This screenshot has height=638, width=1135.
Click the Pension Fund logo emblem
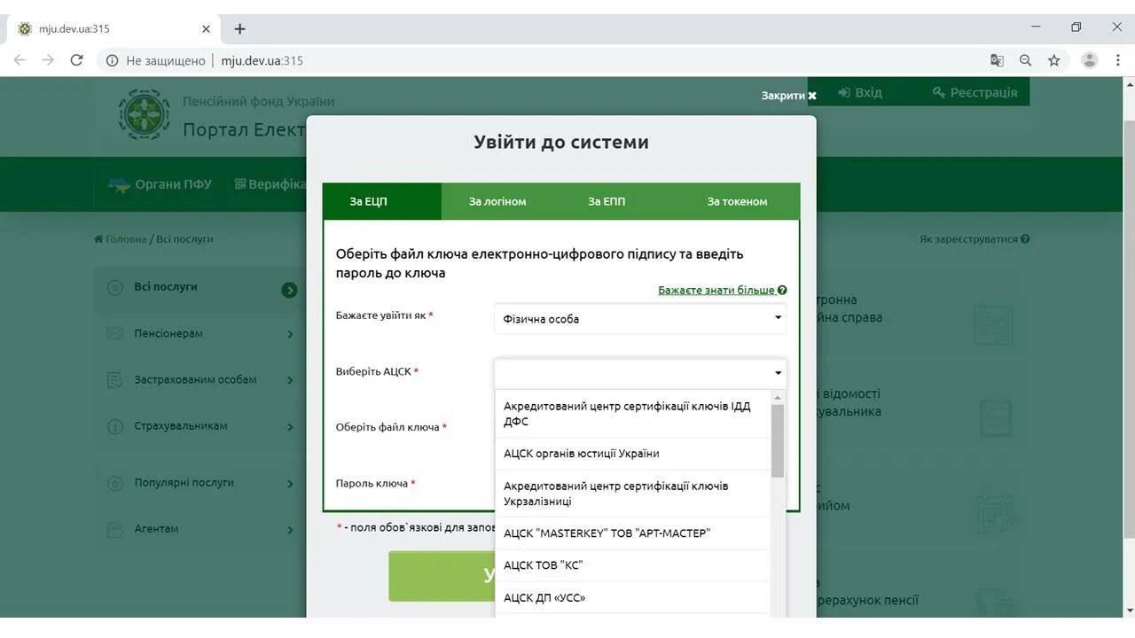tap(145, 114)
